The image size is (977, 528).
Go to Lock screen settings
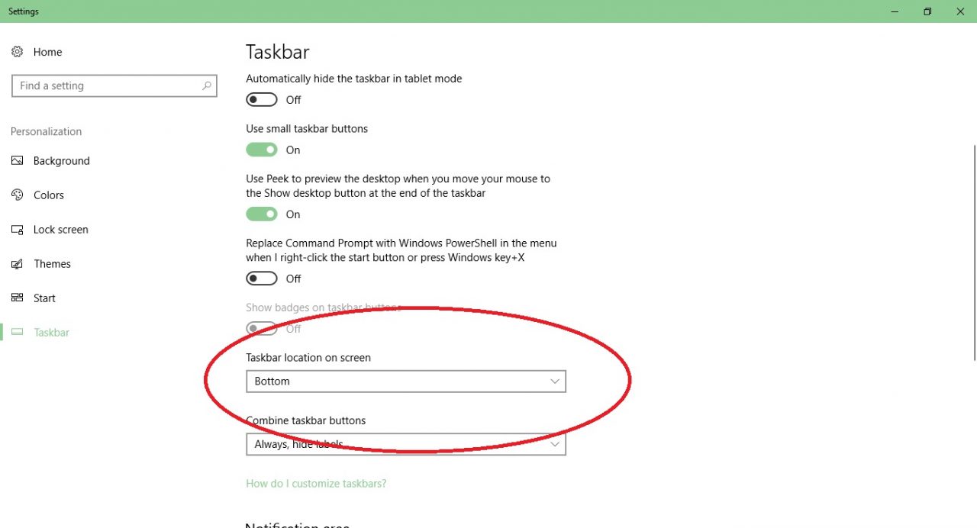(x=61, y=230)
